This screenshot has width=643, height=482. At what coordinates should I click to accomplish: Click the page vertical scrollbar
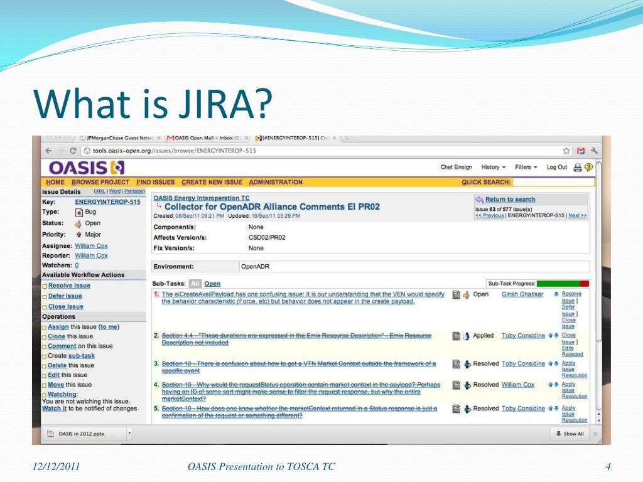coord(598,252)
